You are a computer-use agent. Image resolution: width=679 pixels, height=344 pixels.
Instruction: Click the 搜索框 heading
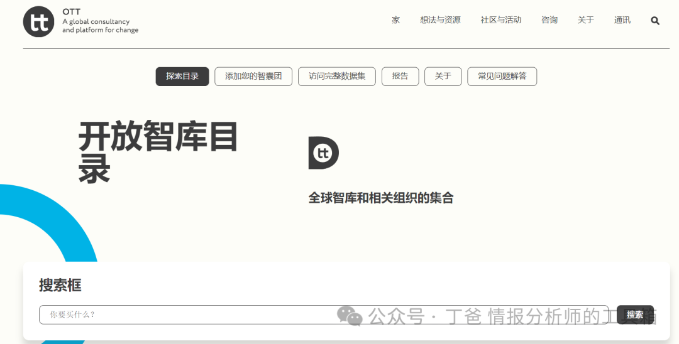[60, 285]
